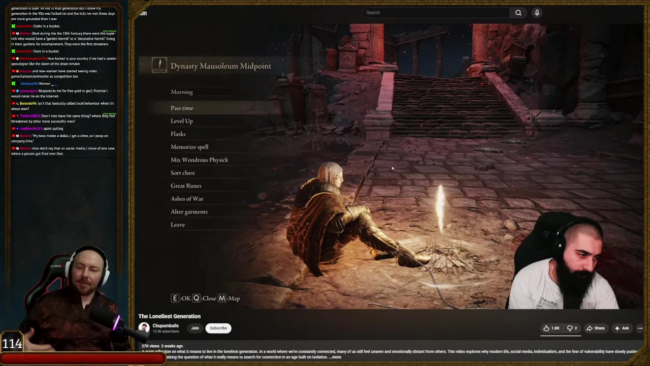Screen dimensions: 650x366
Task: Select Pass time in grace menu
Action: [182, 108]
